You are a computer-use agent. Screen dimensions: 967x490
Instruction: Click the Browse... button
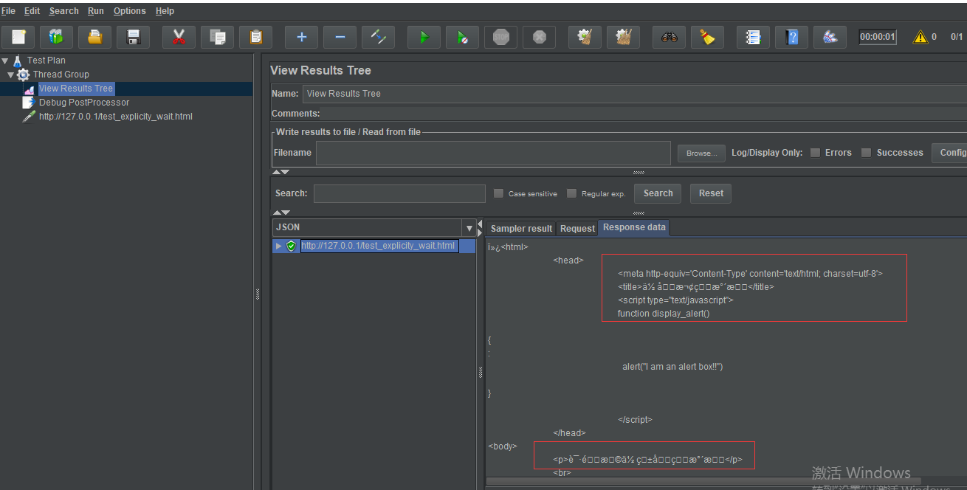[x=701, y=153]
